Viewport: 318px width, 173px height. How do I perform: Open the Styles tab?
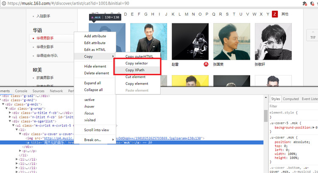[x=276, y=99]
